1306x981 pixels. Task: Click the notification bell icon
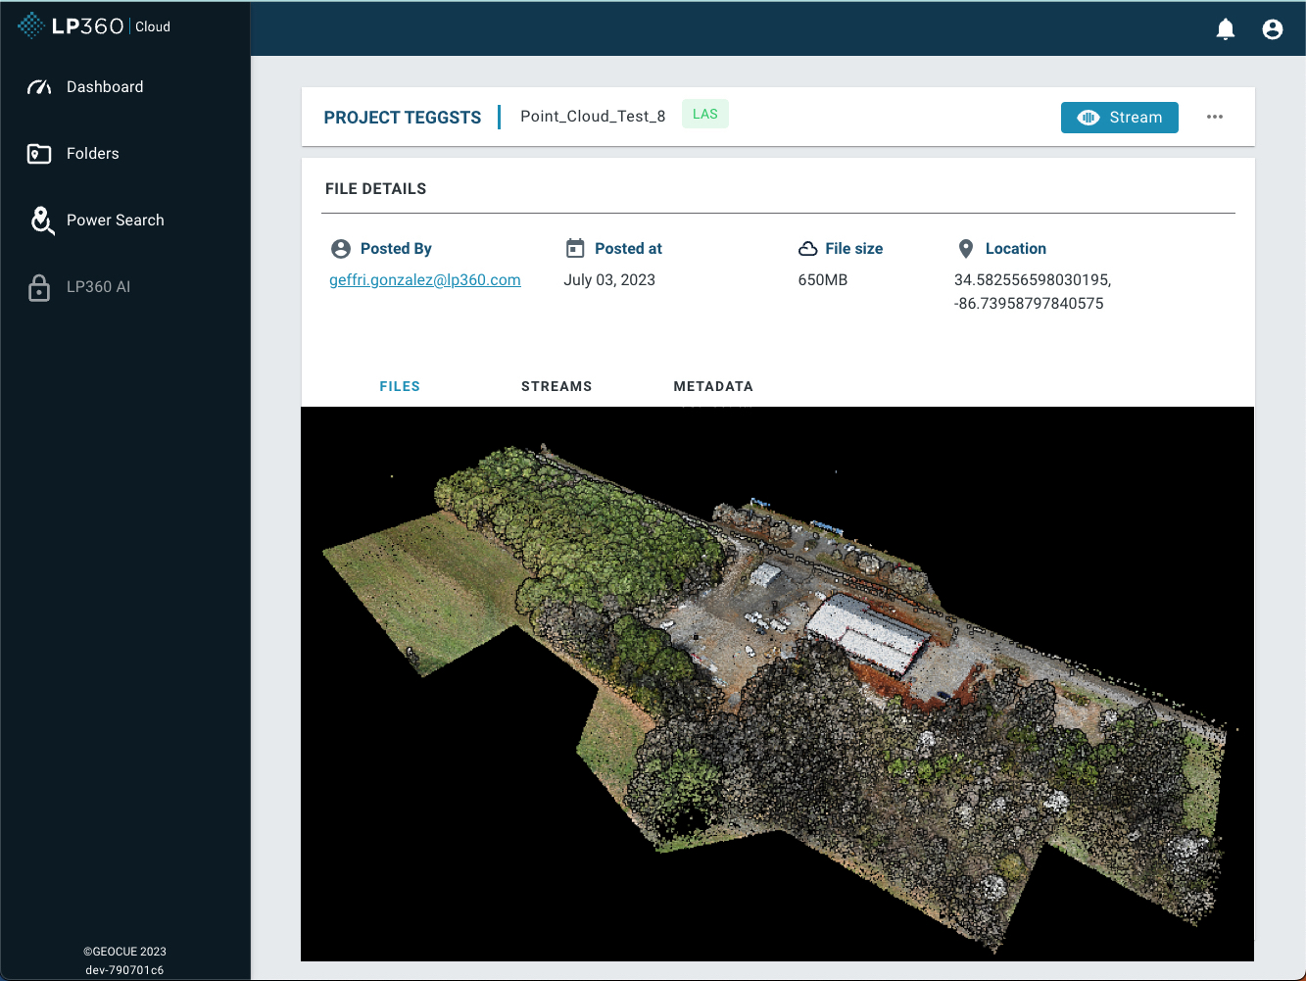[1225, 29]
